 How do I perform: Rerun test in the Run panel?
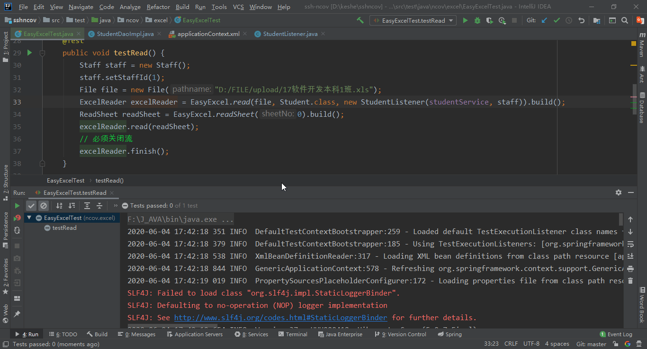tap(17, 206)
